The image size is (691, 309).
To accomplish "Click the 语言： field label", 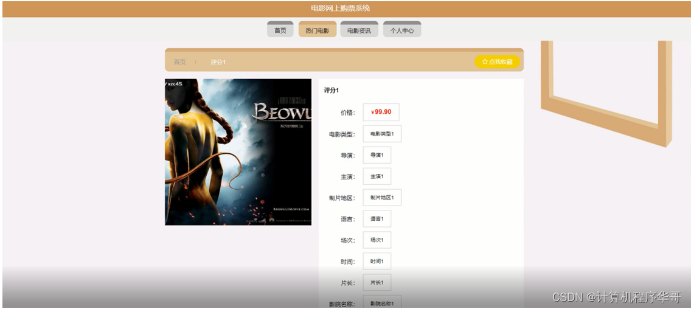I will tap(348, 219).
